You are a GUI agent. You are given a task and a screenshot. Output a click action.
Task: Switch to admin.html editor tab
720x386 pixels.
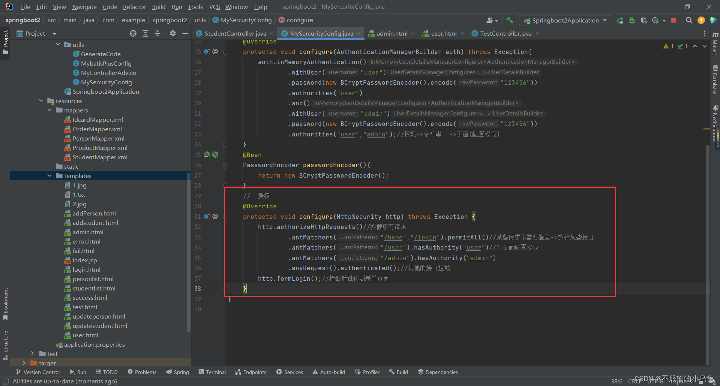click(x=392, y=33)
